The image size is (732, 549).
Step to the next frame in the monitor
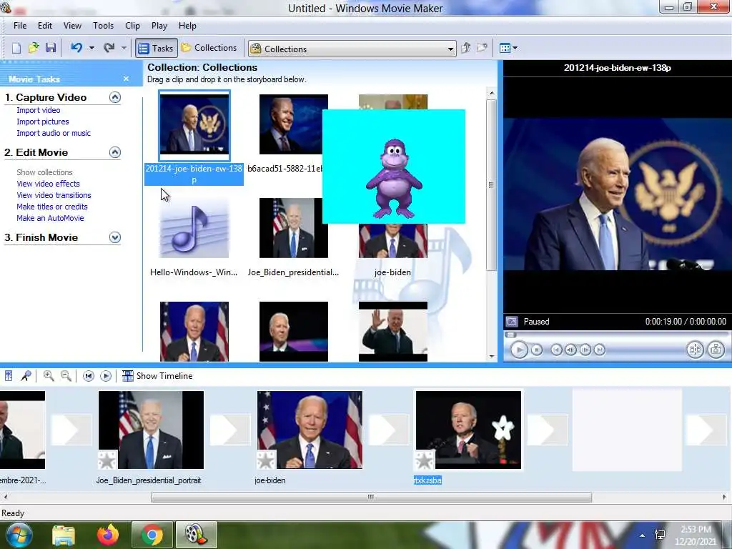tap(585, 350)
